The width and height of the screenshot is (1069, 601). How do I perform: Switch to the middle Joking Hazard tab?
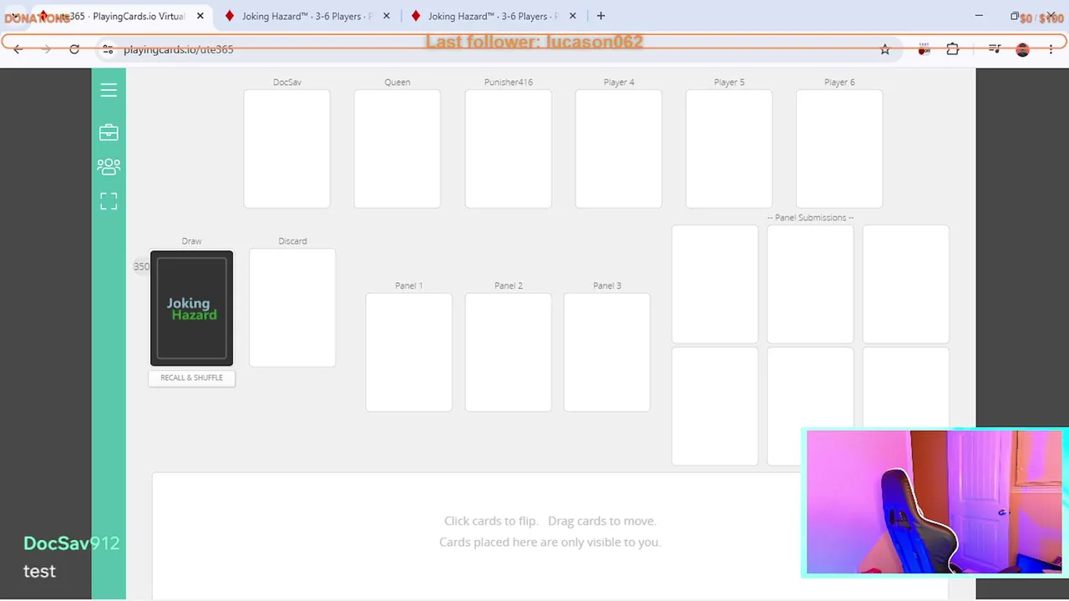coord(306,16)
